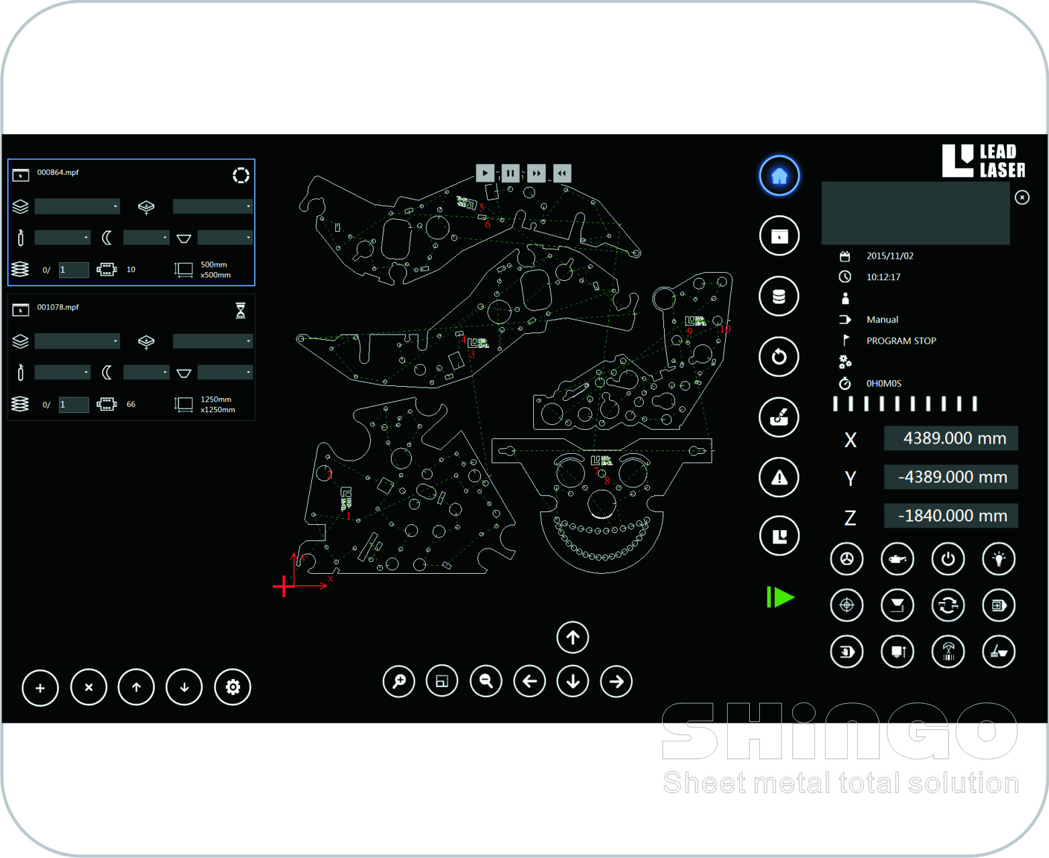Close the gray message panel
Screen dimensions: 1049x858
pos(1022,197)
